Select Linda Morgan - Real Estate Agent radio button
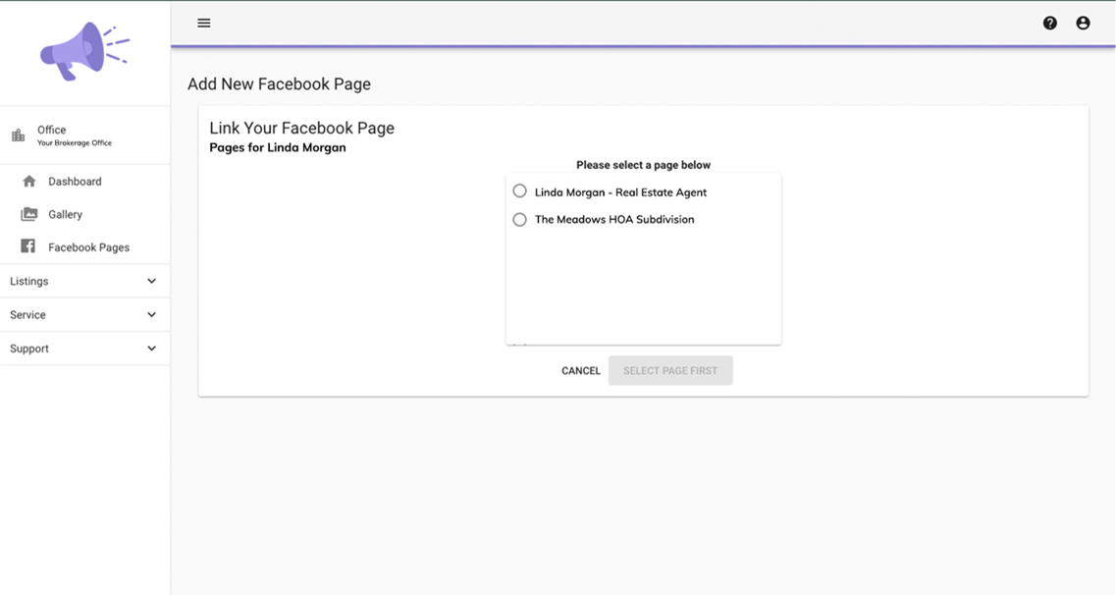The width and height of the screenshot is (1116, 595). coord(520,191)
